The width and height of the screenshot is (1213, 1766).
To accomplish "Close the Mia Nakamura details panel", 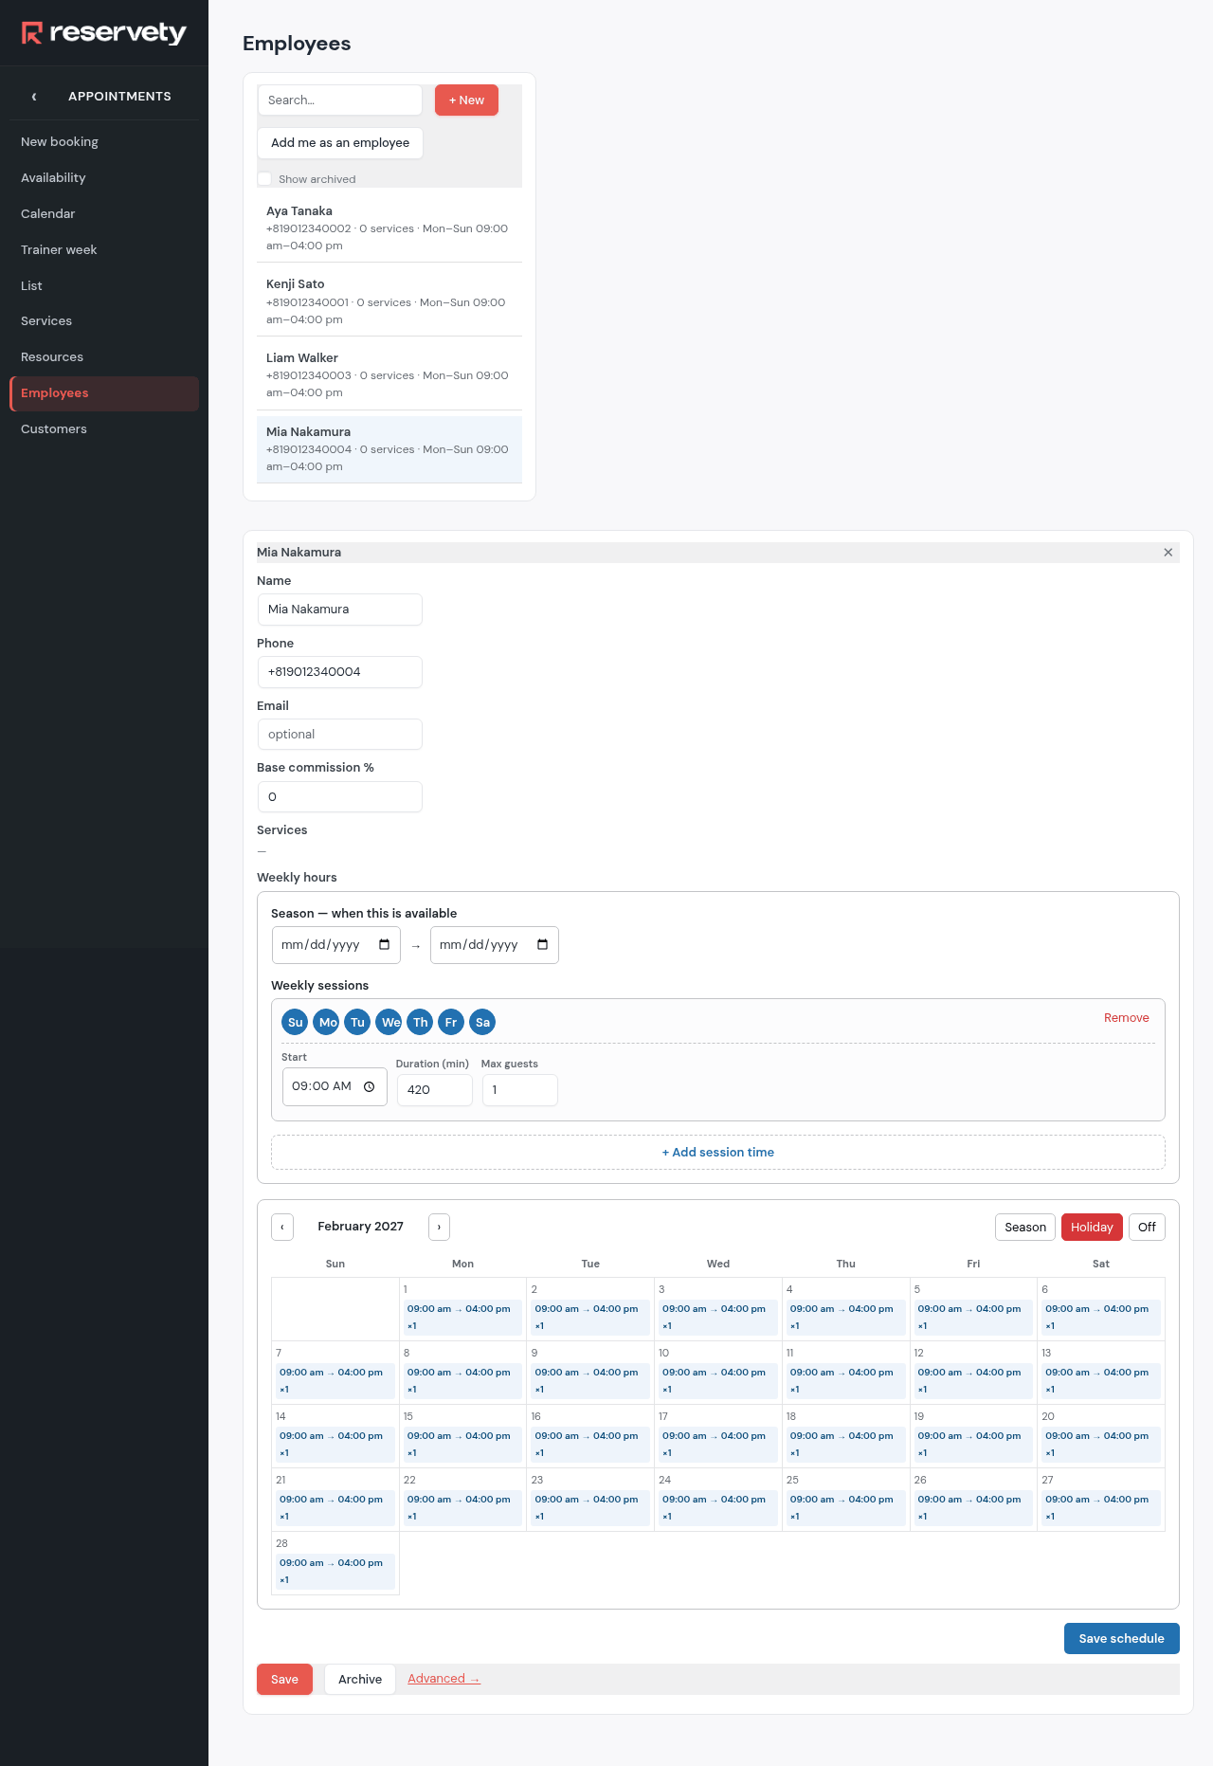I will click(x=1168, y=553).
